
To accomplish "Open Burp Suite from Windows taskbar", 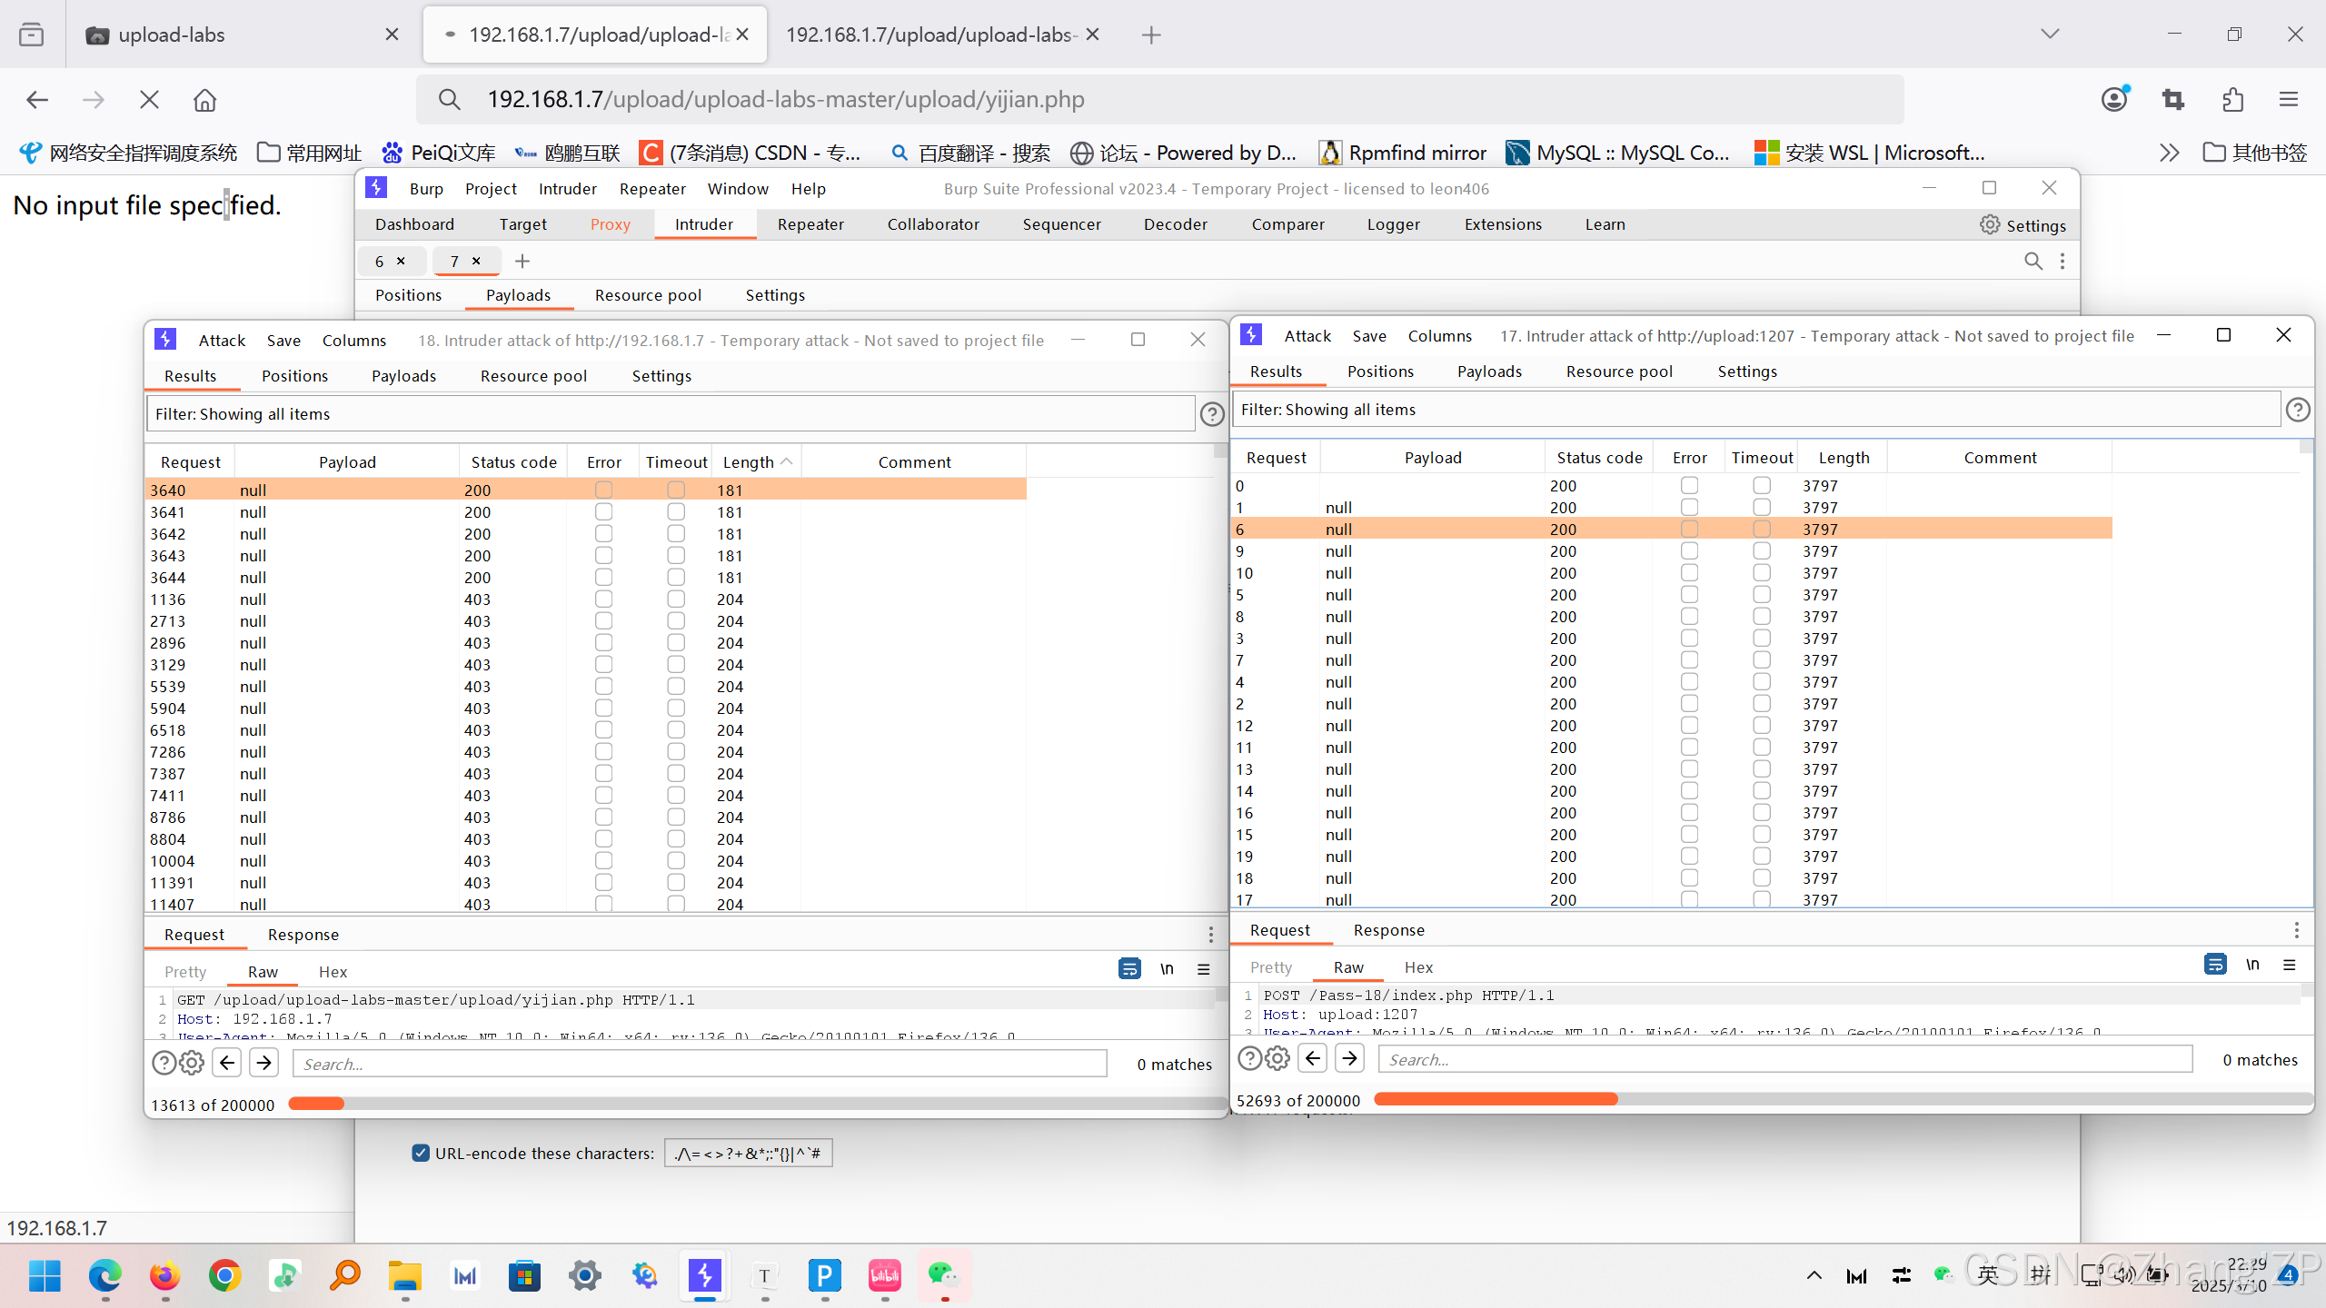I will (x=704, y=1276).
